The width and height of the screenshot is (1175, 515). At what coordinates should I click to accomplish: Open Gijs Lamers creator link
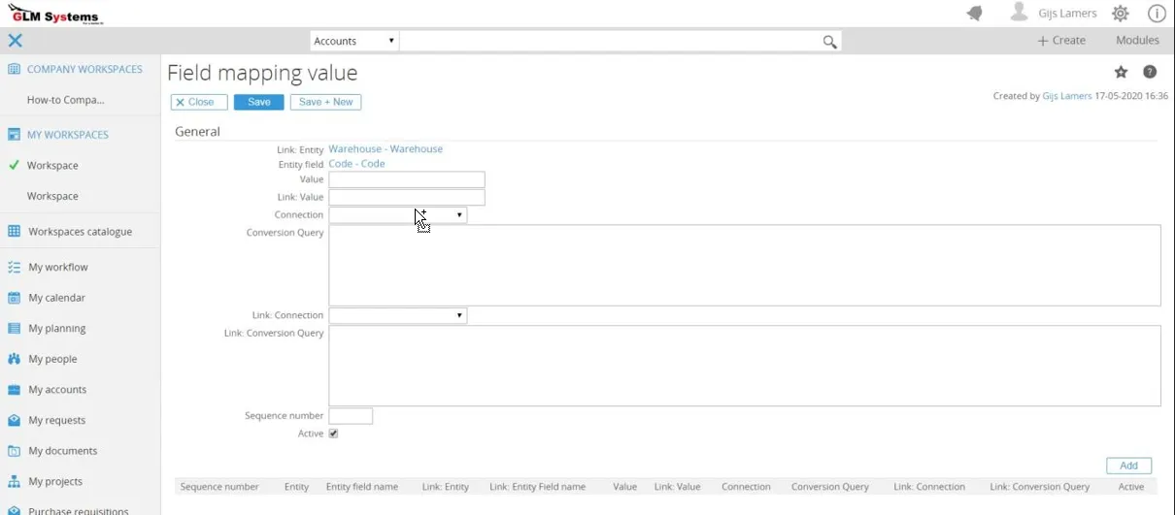1067,96
